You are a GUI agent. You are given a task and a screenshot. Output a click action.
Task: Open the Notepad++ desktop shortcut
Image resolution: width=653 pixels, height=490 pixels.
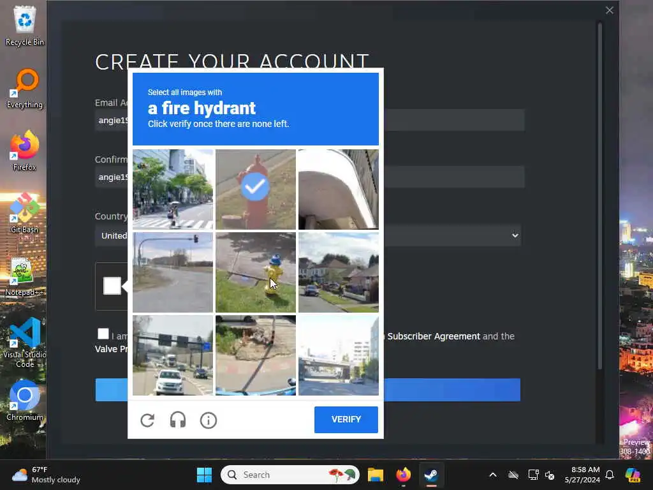[25, 276]
